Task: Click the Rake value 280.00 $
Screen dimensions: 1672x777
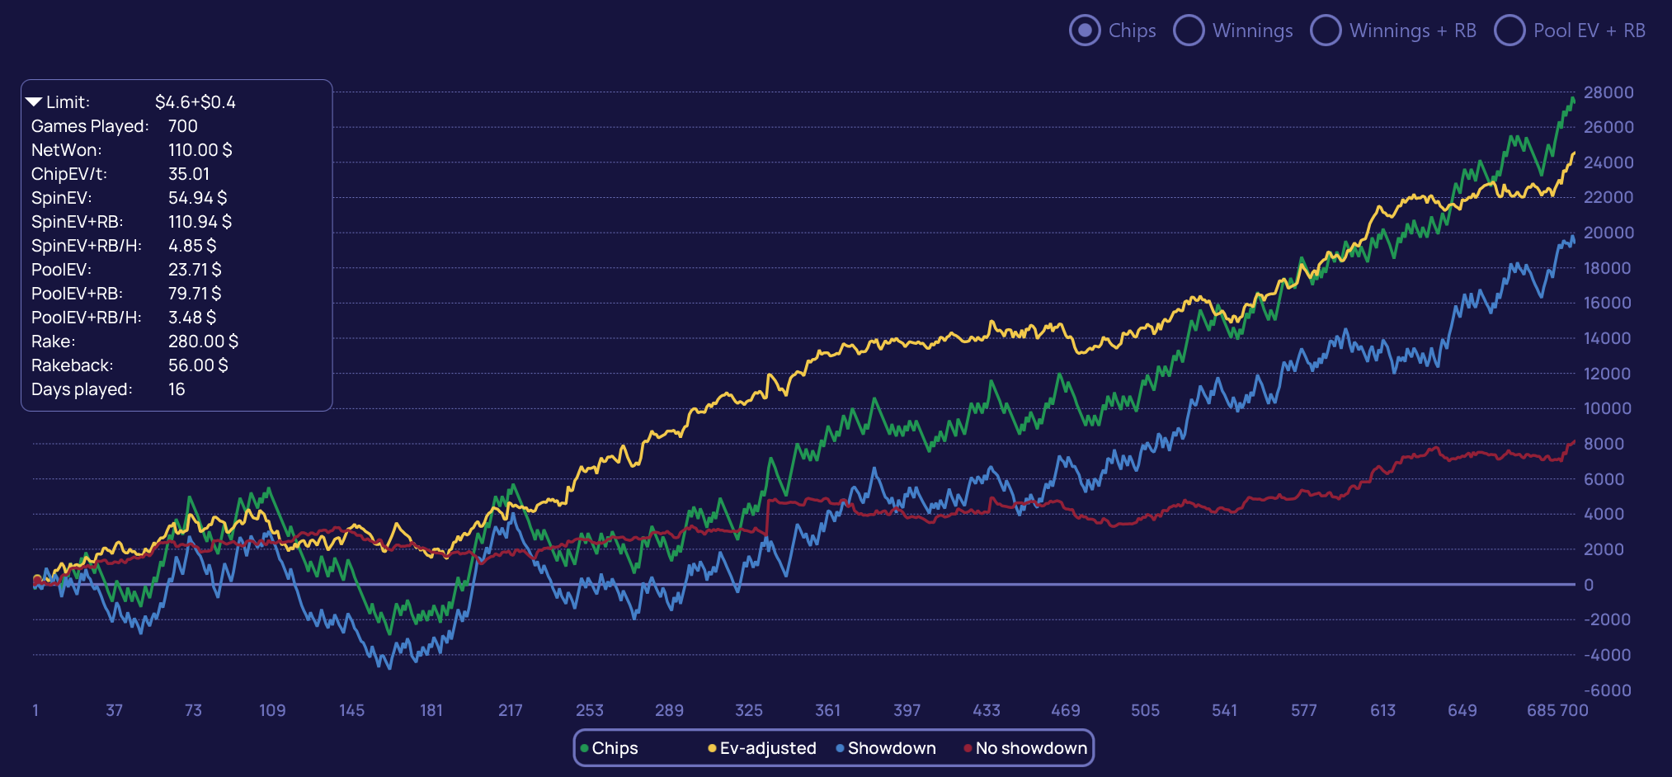Action: tap(203, 341)
